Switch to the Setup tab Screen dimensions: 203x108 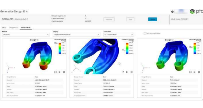[4, 28]
